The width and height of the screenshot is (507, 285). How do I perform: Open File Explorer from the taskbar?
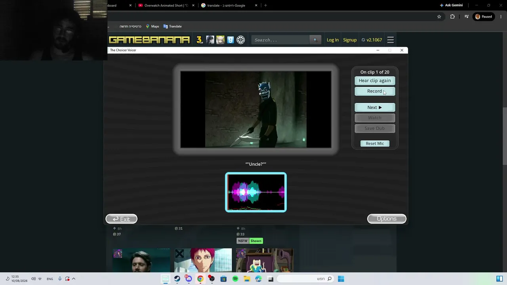pyautogui.click(x=247, y=279)
